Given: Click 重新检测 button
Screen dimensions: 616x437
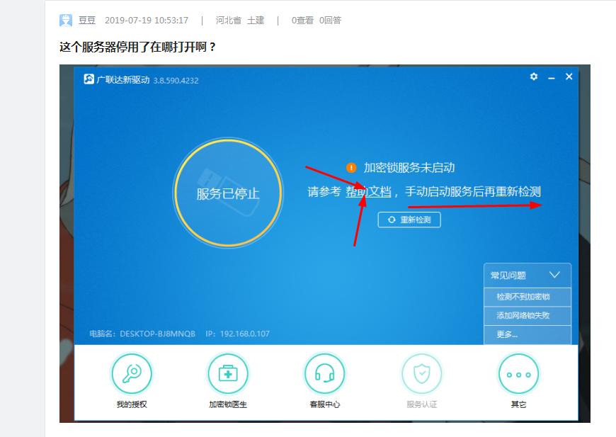Looking at the screenshot, I should click(409, 220).
